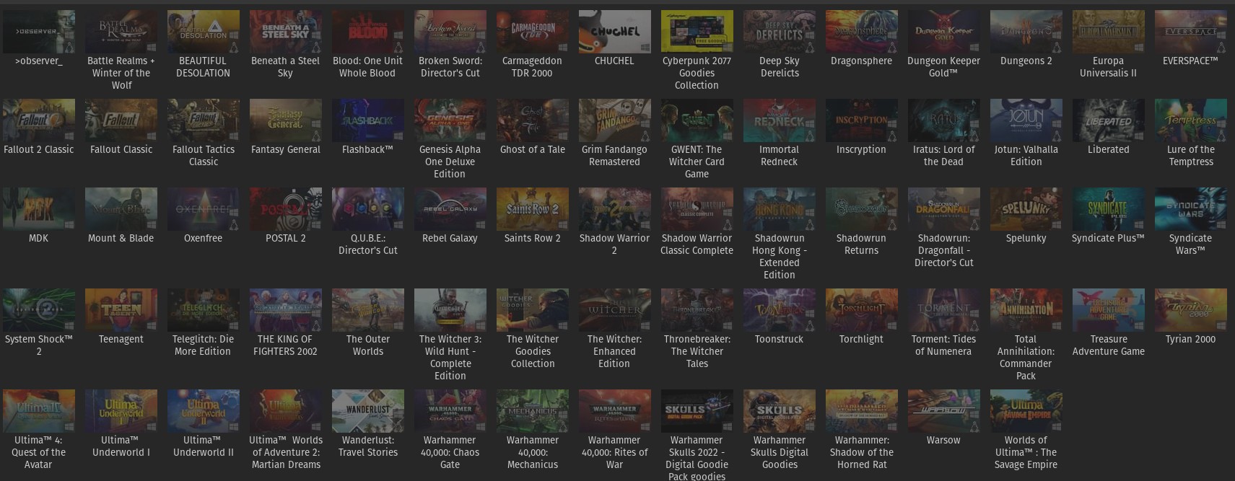This screenshot has height=481, width=1235.
Task: Click Europa Universalis II cover
Action: point(1109,32)
